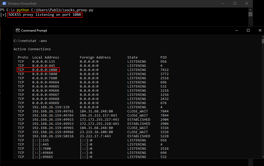Viewport: 264px width, 166px height.
Task: Click PID 1256
Action: (165, 95)
